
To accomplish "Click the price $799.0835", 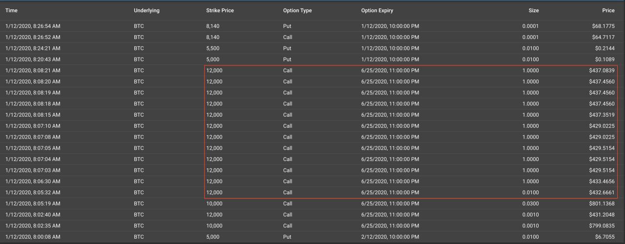I will pos(602,226).
